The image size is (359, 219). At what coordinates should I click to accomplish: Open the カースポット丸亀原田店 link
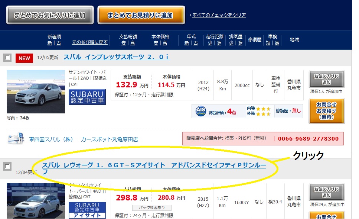(110, 139)
